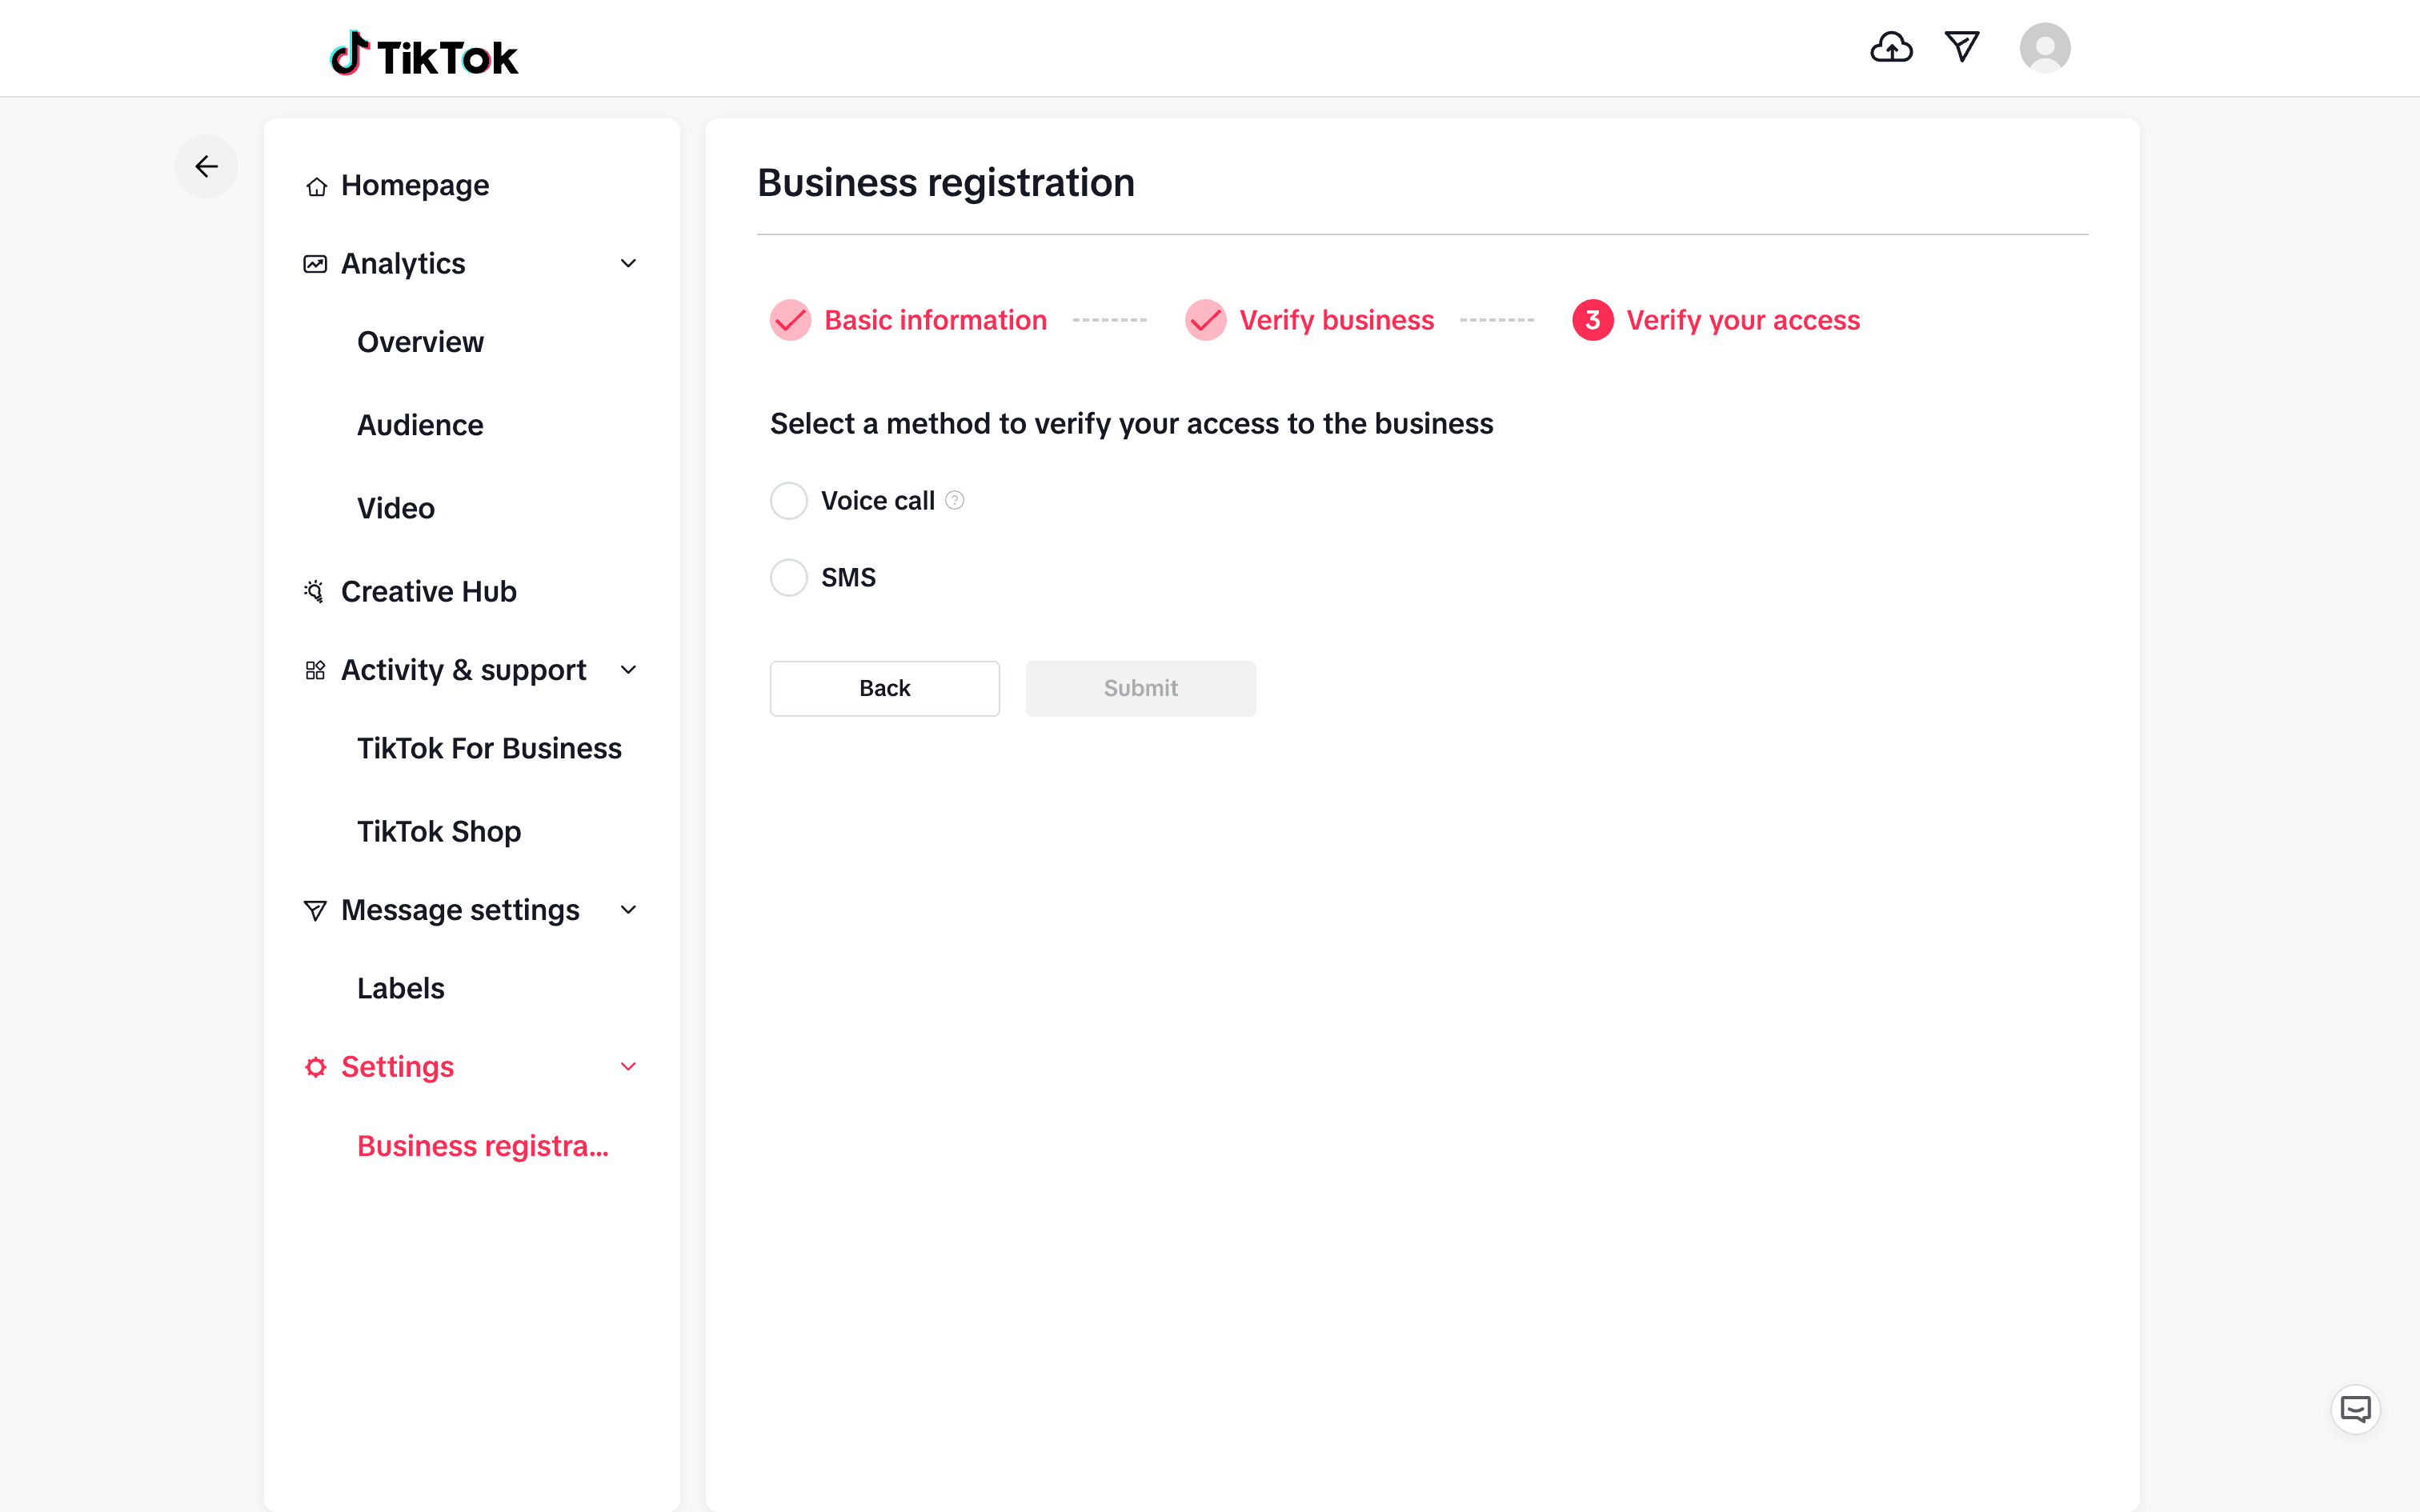
Task: Open the Audience analytics page
Action: coord(420,425)
